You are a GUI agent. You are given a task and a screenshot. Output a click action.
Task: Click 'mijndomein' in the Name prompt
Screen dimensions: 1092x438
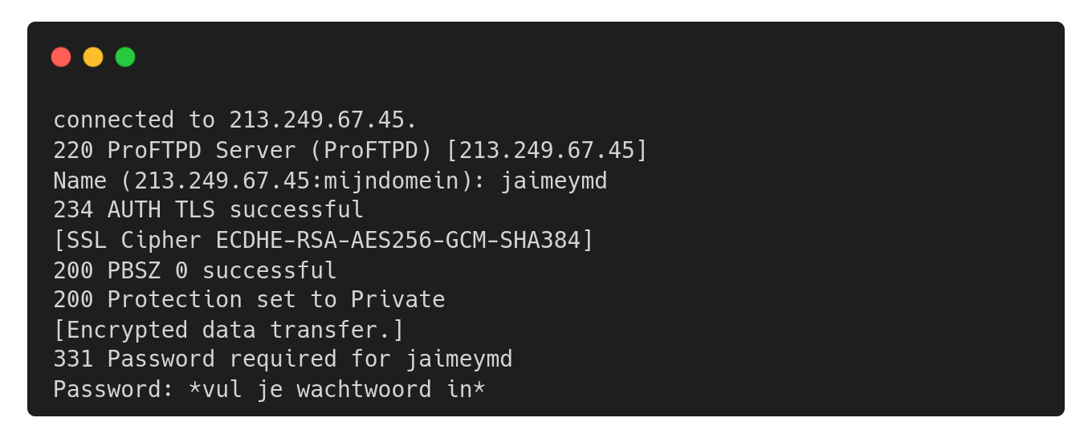click(391, 181)
